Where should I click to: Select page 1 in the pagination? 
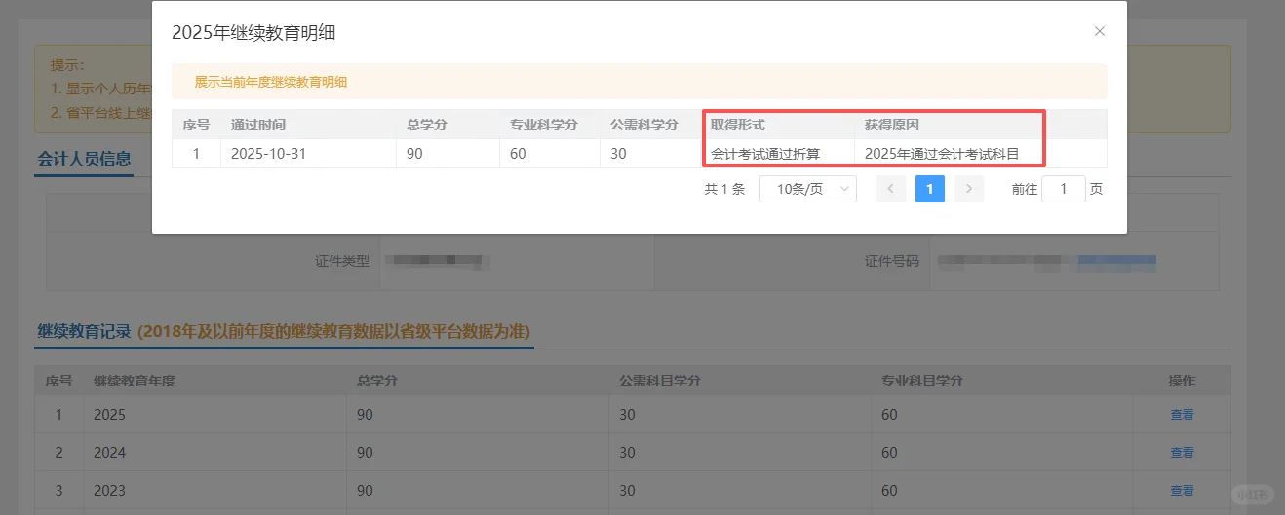click(929, 189)
